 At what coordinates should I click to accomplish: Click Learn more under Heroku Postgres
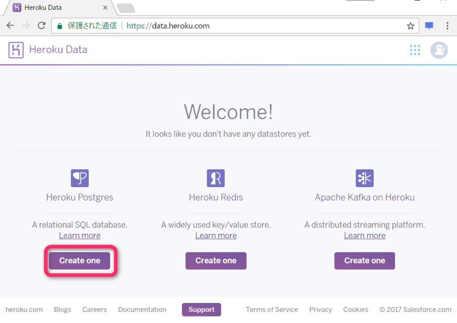tap(79, 235)
